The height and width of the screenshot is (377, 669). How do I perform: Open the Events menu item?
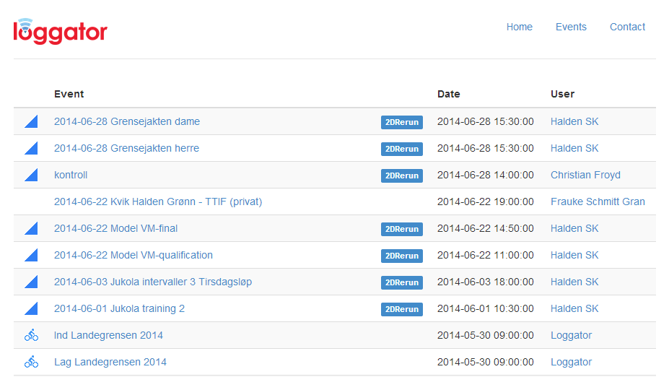pyautogui.click(x=571, y=27)
